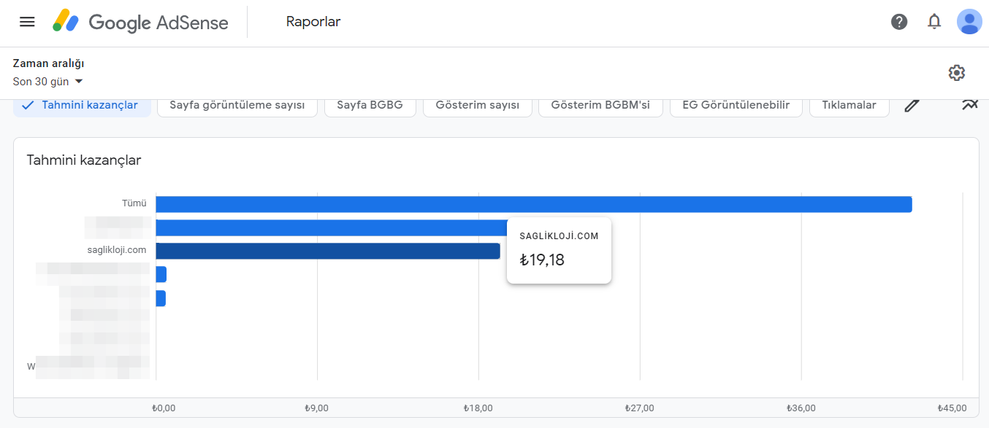The width and height of the screenshot is (989, 428).
Task: Toggle the Sayfa görüntüleme sayısı chip
Action: coord(237,105)
